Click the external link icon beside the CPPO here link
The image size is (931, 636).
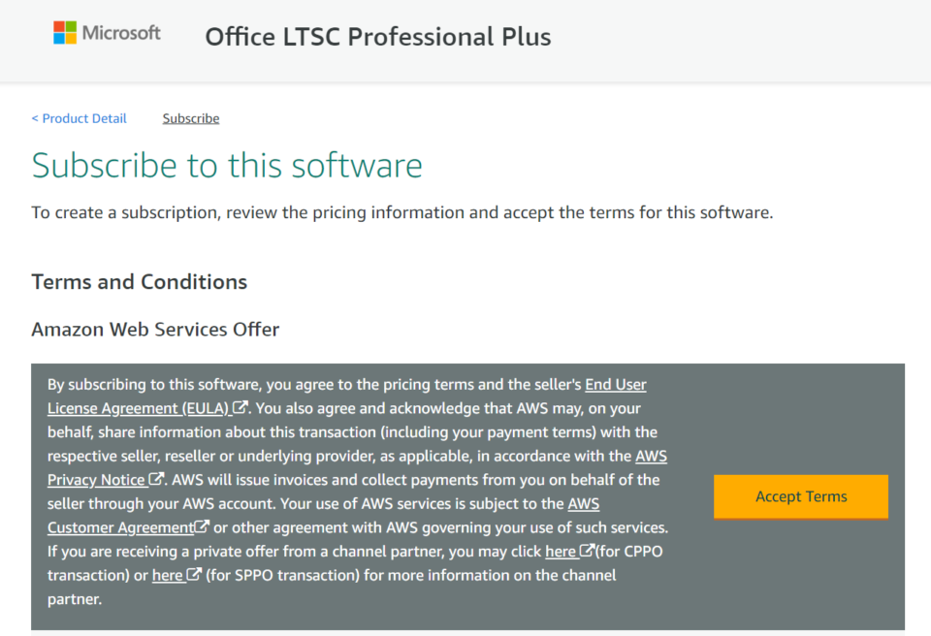click(x=584, y=551)
